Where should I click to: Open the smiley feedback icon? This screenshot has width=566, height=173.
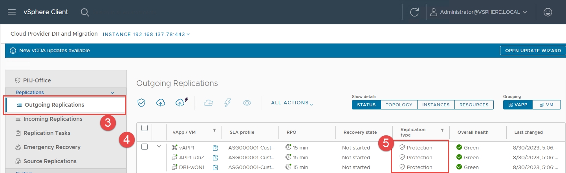pyautogui.click(x=548, y=12)
